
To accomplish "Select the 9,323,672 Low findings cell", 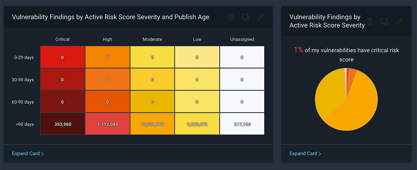I will click(197, 124).
